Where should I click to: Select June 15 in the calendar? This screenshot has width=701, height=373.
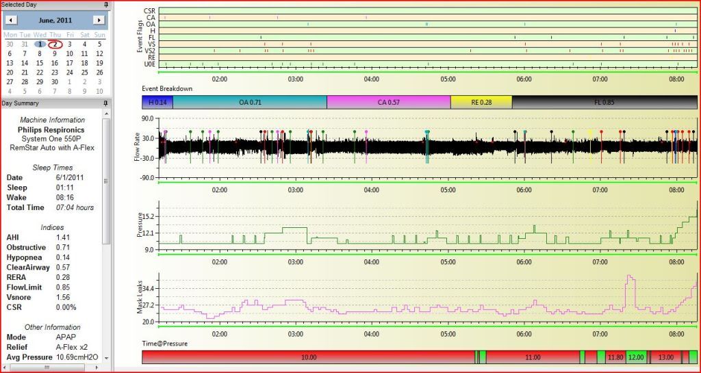tap(40, 63)
